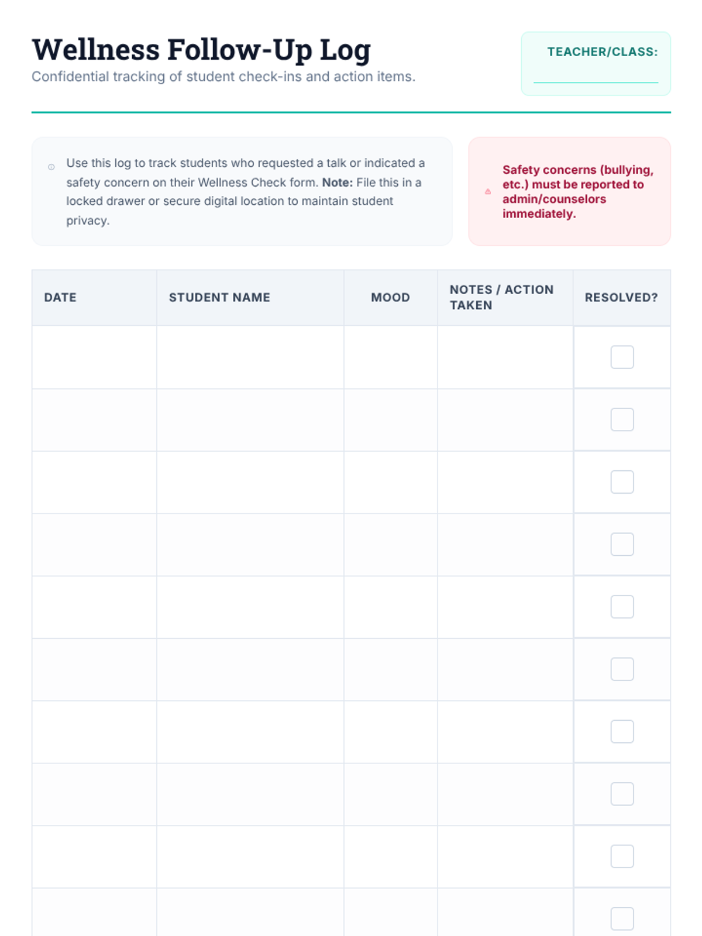This screenshot has height=936, width=702.
Task: Select the first row's Student Name cell
Action: coord(250,357)
